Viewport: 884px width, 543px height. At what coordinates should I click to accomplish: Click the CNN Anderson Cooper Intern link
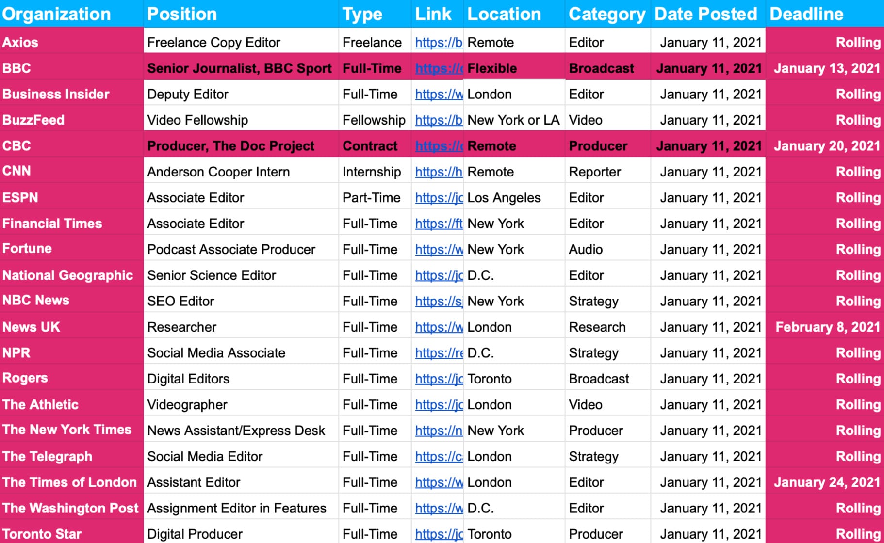[x=438, y=172]
